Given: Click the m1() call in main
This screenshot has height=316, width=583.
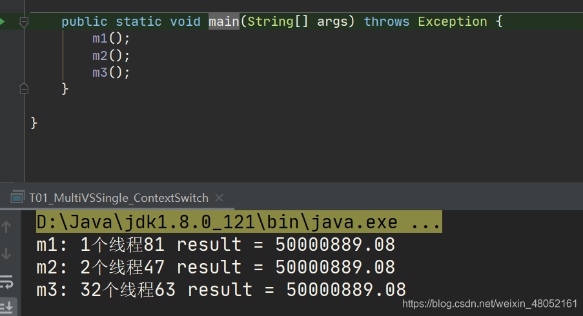Looking at the screenshot, I should [x=111, y=38].
